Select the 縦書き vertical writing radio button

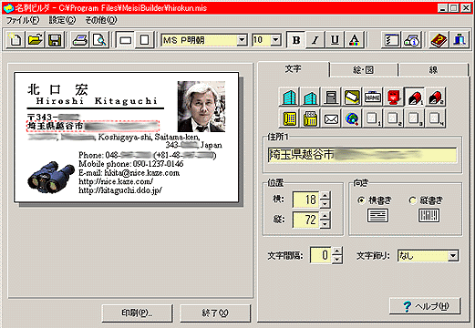coord(412,200)
